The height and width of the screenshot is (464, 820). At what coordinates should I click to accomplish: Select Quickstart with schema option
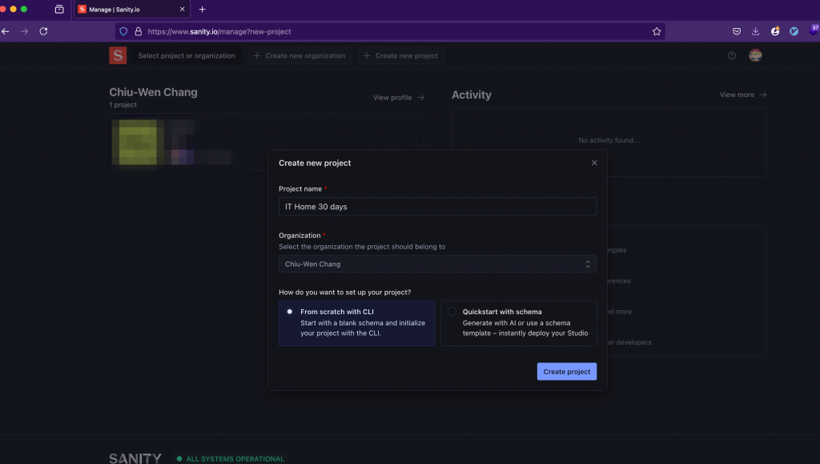pos(518,323)
